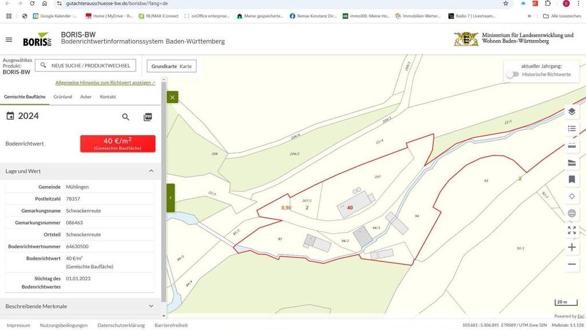Image resolution: width=586 pixels, height=330 pixels.
Task: Click the magnifier icon next to 2024
Action: click(x=126, y=117)
